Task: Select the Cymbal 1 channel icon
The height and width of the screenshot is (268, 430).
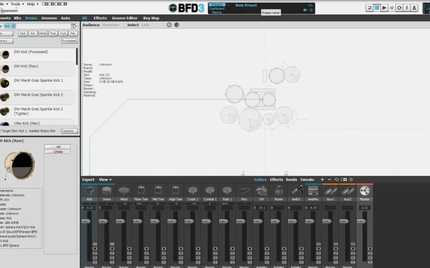Action: point(210,191)
